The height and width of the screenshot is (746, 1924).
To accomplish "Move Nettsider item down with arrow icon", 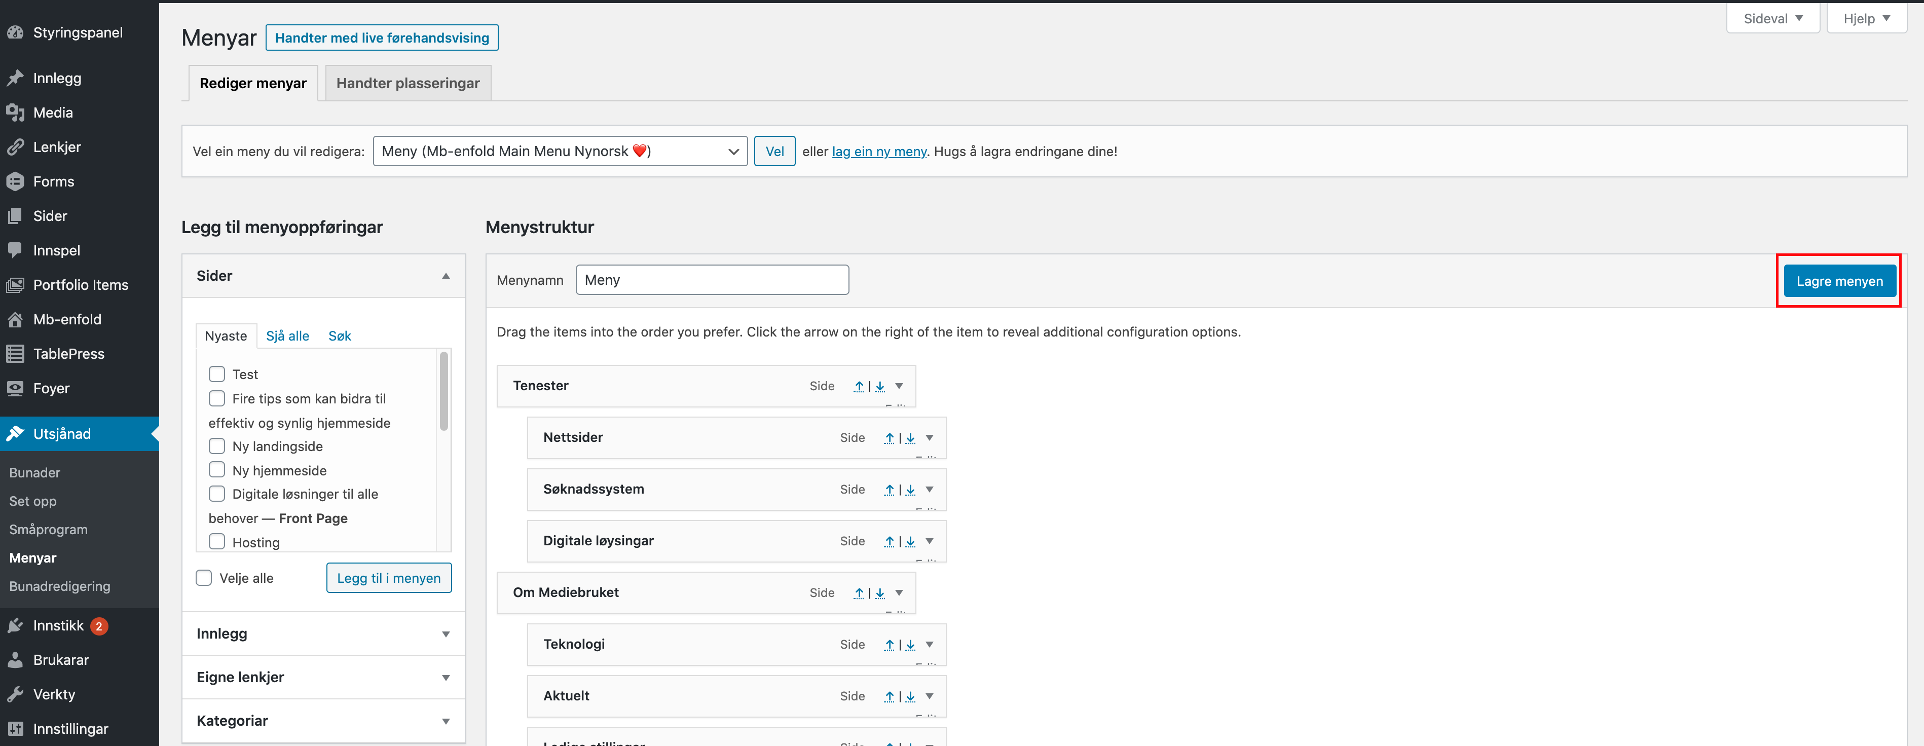I will click(x=910, y=437).
